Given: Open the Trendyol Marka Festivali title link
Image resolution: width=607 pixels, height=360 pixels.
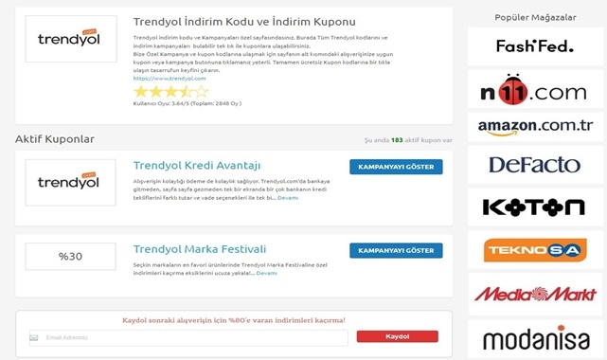Looking at the screenshot, I should tap(200, 249).
